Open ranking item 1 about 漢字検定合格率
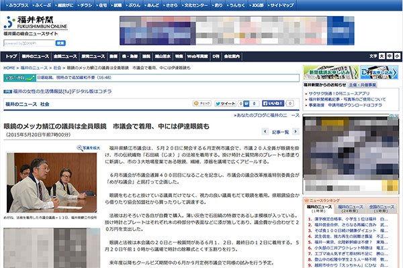This screenshot has height=268, width=403. (351, 219)
